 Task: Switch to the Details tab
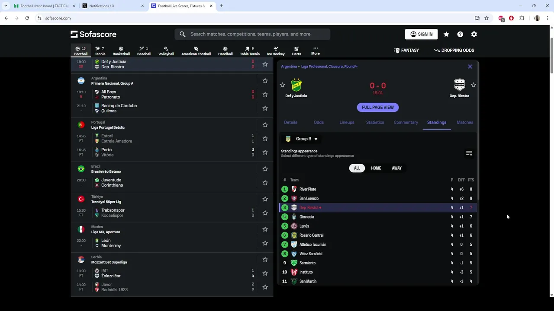pyautogui.click(x=290, y=122)
